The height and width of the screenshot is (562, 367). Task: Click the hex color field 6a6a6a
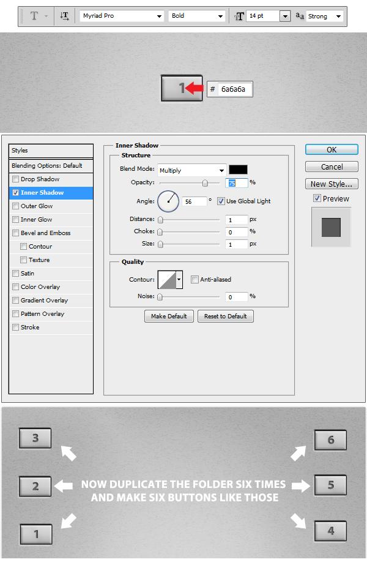[235, 89]
